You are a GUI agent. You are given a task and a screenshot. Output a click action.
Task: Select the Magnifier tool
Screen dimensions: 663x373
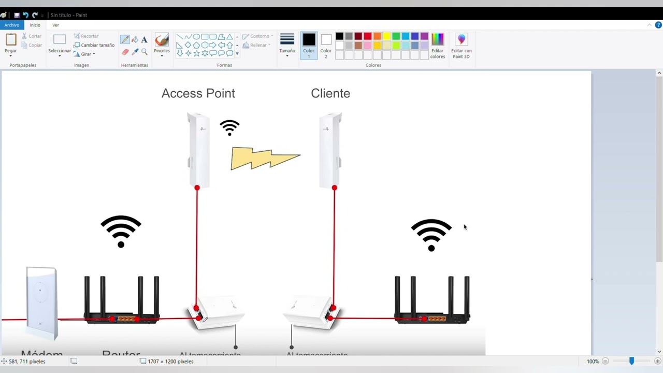tap(144, 52)
